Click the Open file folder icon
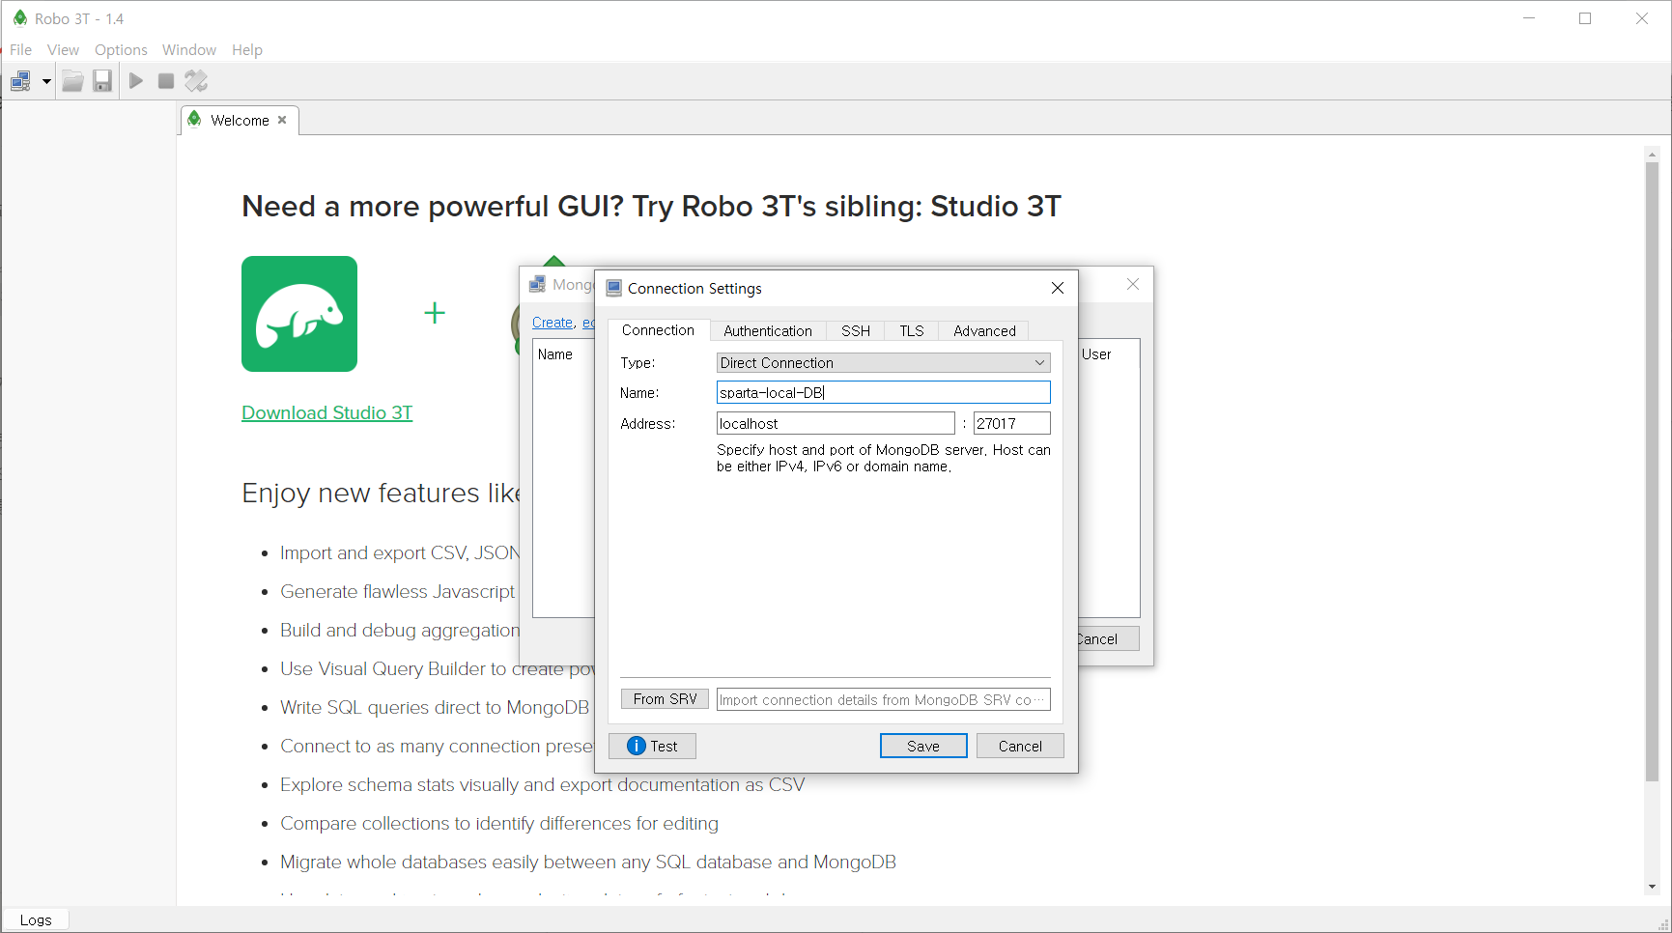Viewport: 1672px width, 933px height. point(72,81)
